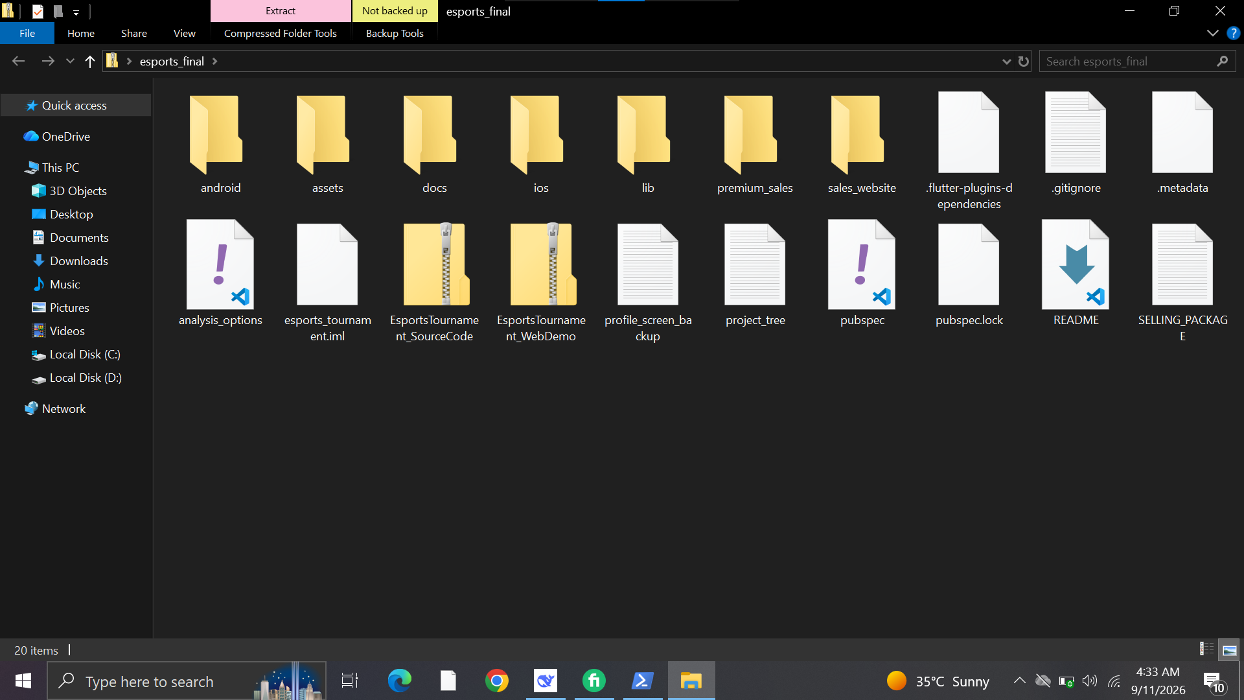
Task: Expand the ribbon with the chevron
Action: pyautogui.click(x=1213, y=33)
